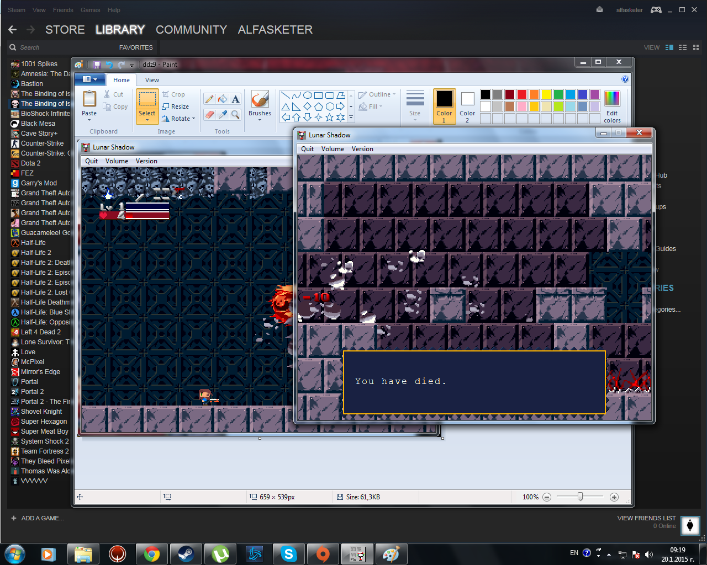Image resolution: width=707 pixels, height=565 pixels.
Task: Expand the Brushes dropdown
Action: point(260,120)
